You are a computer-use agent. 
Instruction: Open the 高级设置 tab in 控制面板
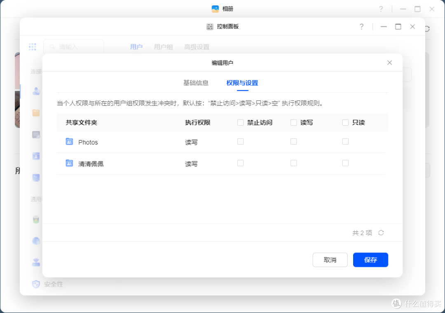(x=197, y=47)
